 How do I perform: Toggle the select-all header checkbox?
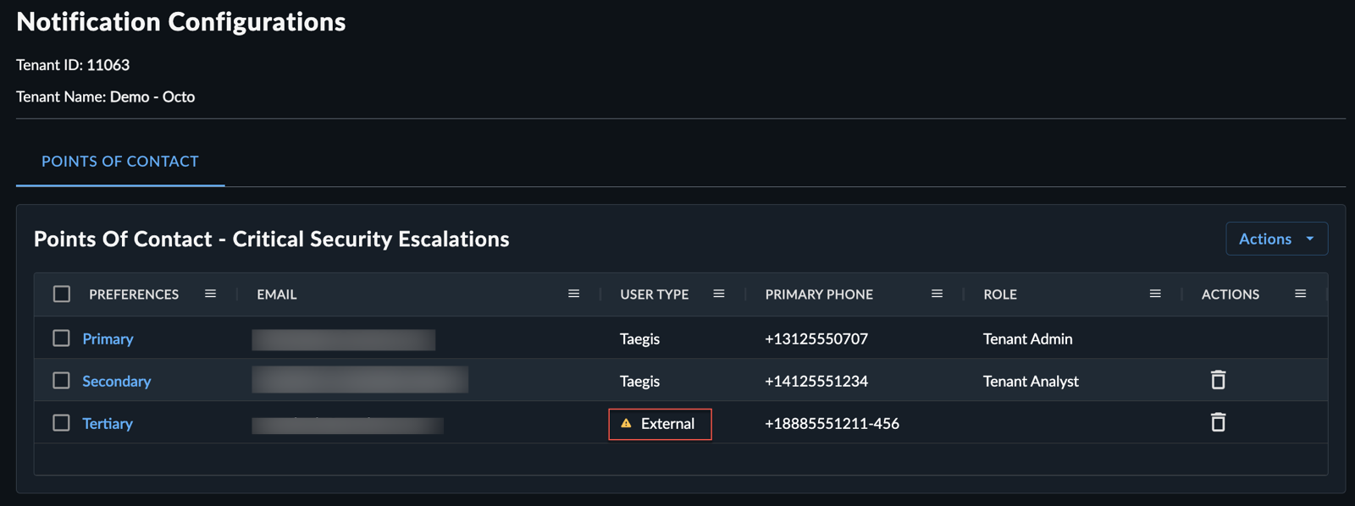[62, 294]
